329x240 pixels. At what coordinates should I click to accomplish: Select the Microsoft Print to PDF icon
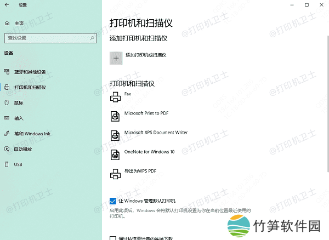115,116
